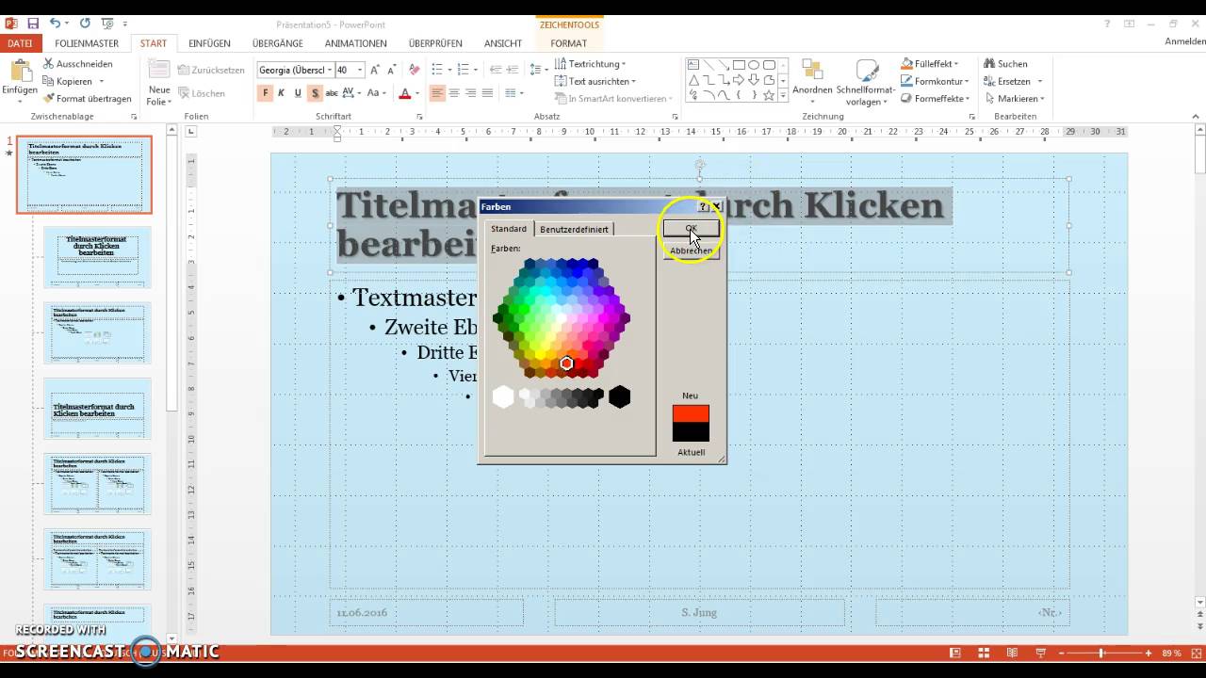This screenshot has width=1206, height=678.
Task: Open EINFÜGEN ribbon tab
Action: pos(209,43)
